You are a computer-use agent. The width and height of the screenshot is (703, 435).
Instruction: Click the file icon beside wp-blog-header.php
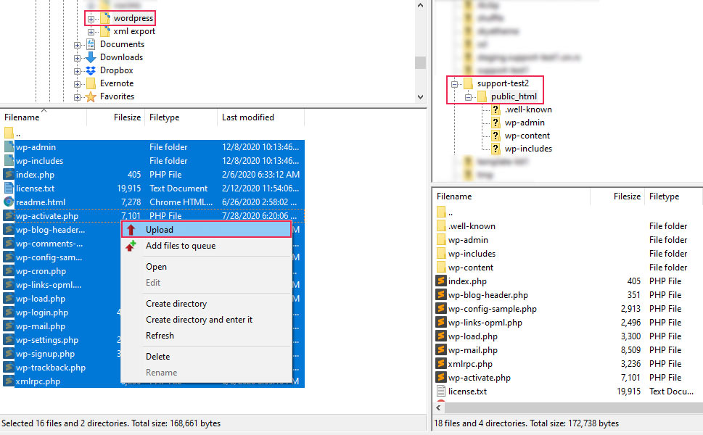tap(441, 295)
